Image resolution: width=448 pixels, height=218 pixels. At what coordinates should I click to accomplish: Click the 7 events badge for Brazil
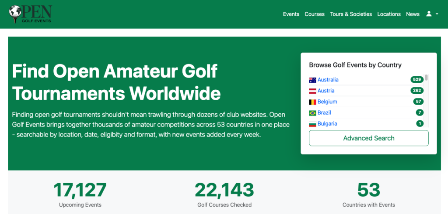[x=420, y=112]
